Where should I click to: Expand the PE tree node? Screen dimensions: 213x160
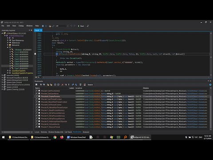coord(8,38)
